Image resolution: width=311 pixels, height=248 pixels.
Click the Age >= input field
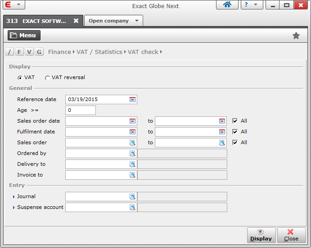[81, 110]
